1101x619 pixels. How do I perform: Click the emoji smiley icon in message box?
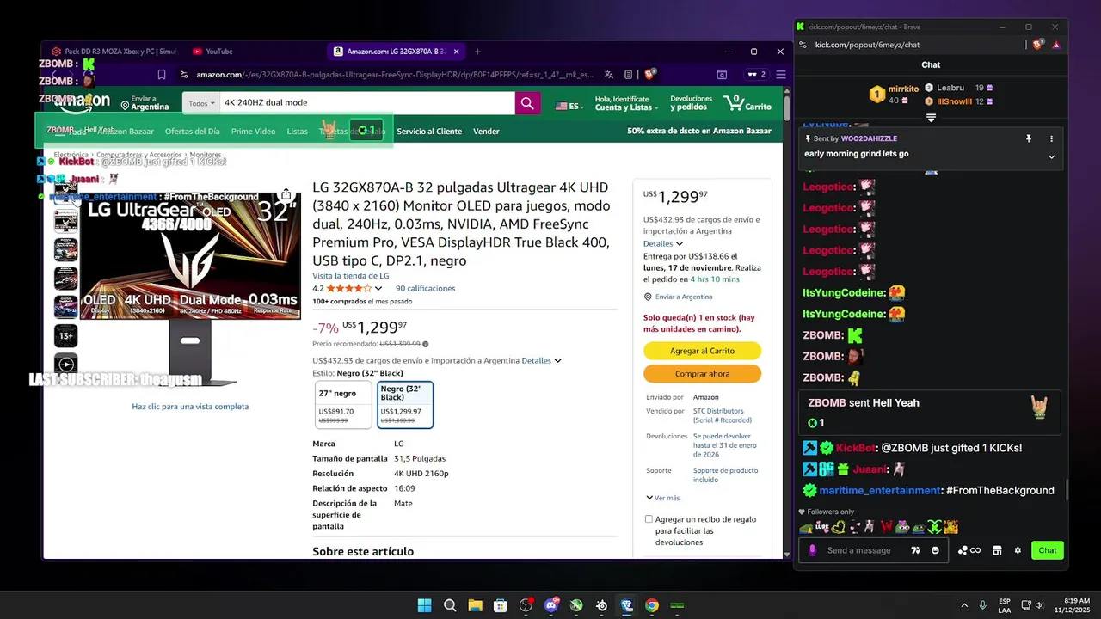[935, 550]
